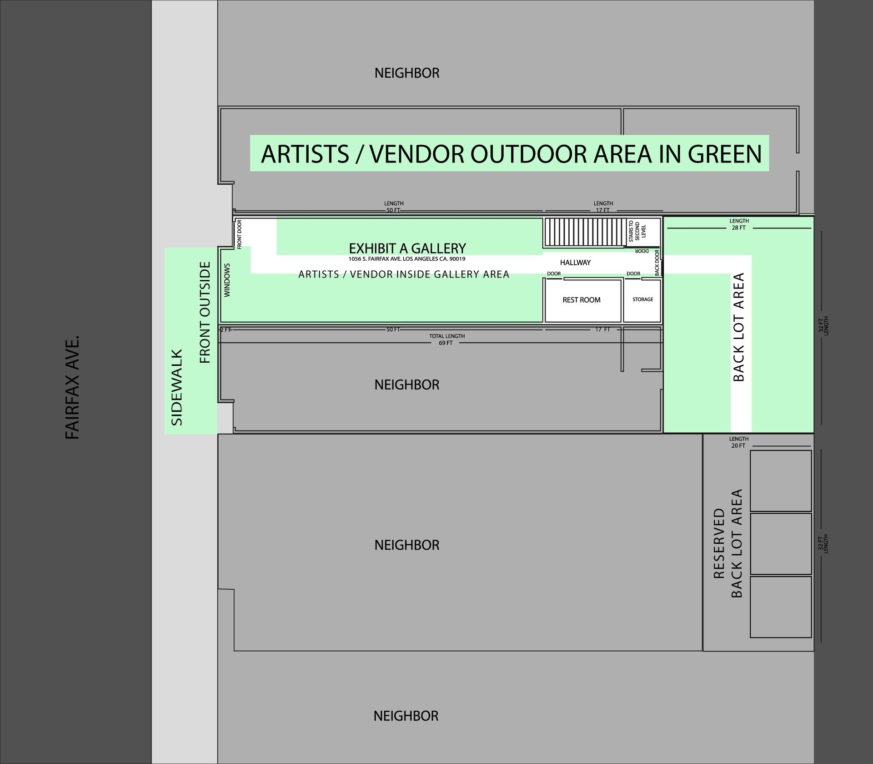Click the Fairfax Ave. street label
873x764 pixels.
point(73,388)
